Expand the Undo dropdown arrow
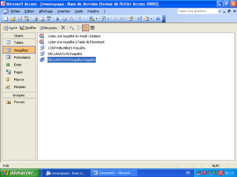Screen dimensions: 237x177 [85, 19]
